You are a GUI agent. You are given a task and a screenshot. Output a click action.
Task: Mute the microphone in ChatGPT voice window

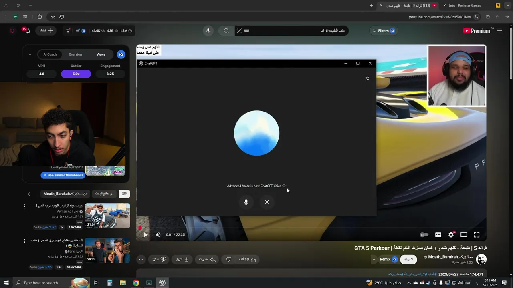(x=246, y=202)
